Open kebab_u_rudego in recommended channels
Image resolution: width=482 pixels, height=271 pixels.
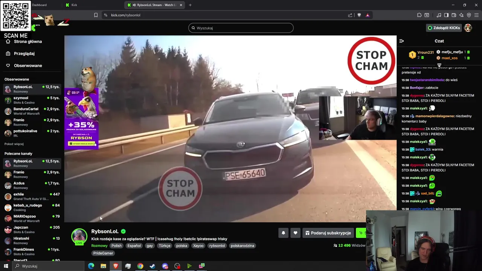(32, 208)
